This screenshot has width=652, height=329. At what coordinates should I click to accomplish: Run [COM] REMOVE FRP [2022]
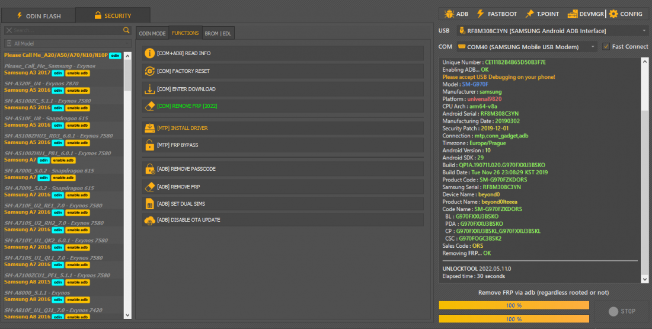coord(283,106)
